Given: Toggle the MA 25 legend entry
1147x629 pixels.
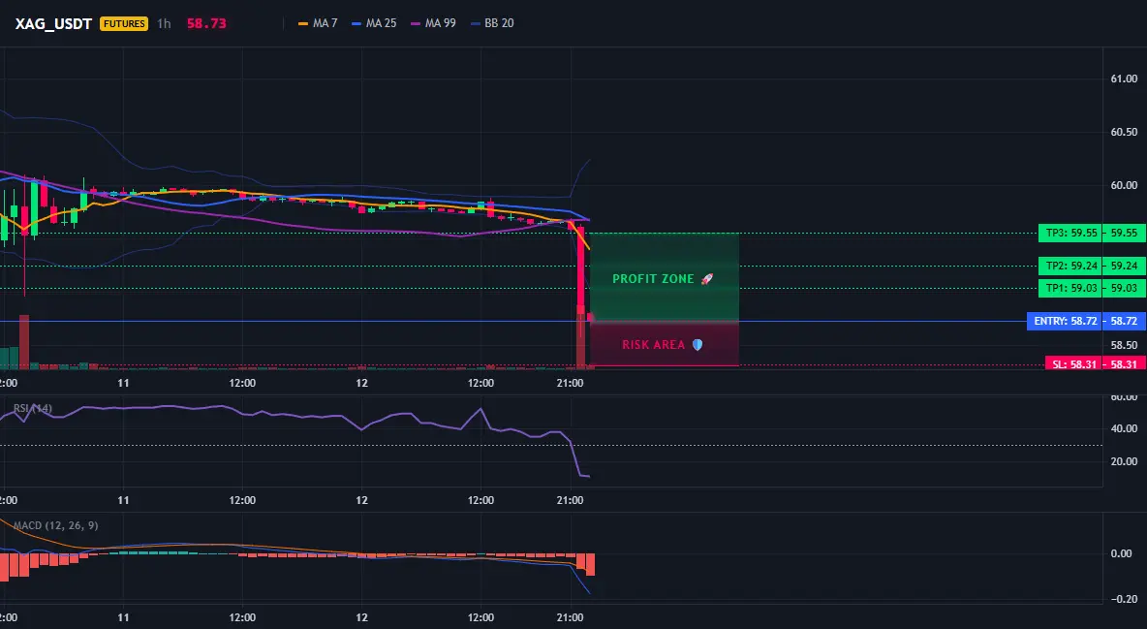Looking at the screenshot, I should (x=375, y=23).
